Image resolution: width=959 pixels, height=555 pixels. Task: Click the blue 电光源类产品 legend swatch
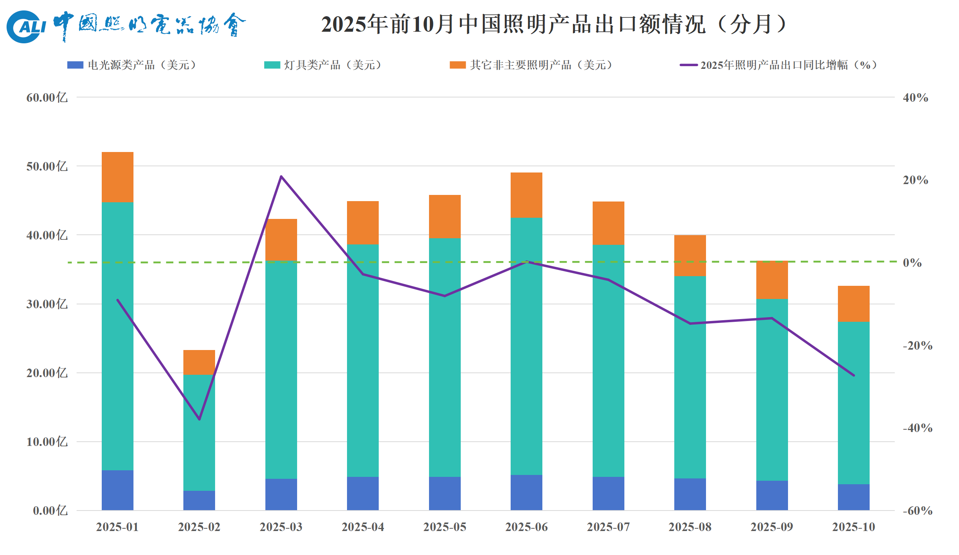[75, 65]
